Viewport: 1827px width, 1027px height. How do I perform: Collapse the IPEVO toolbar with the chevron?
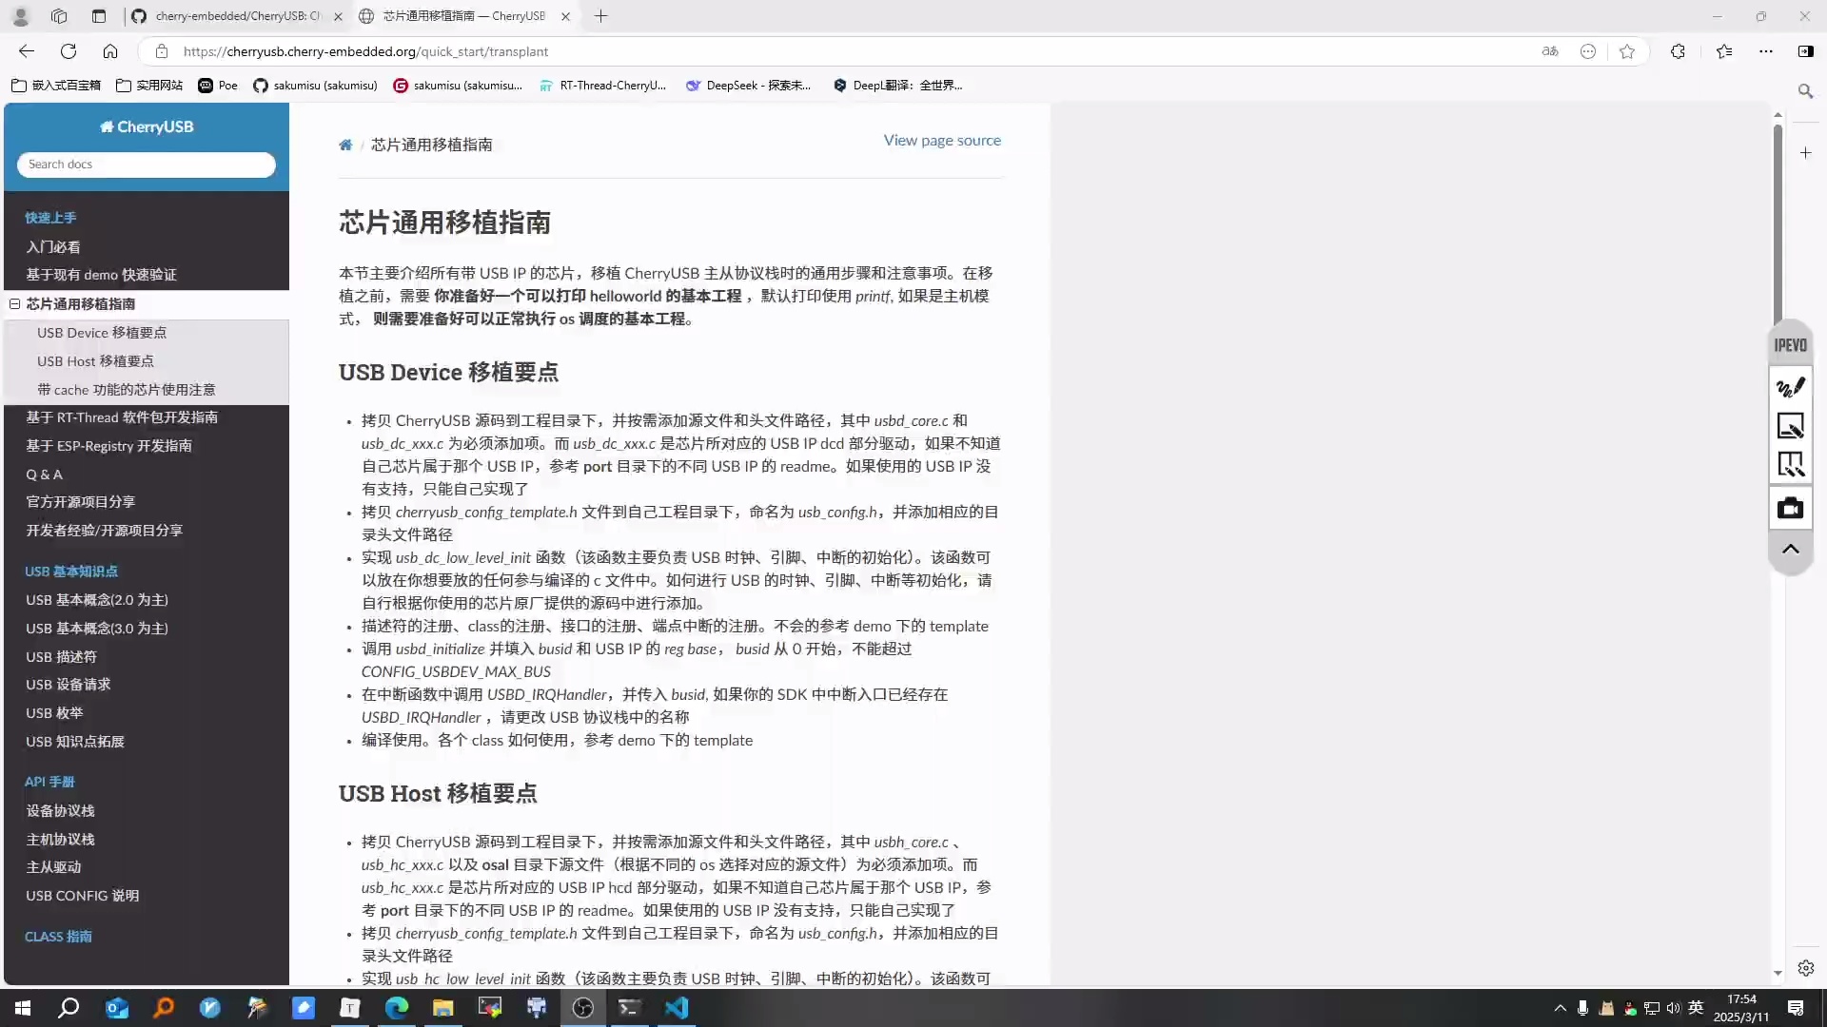(1790, 550)
